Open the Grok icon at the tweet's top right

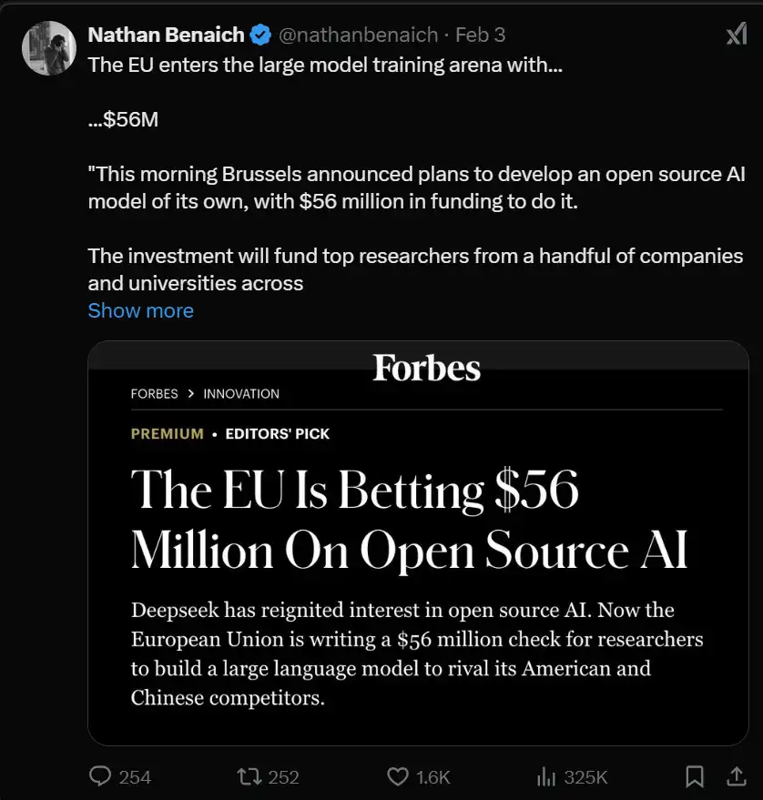[x=736, y=35]
